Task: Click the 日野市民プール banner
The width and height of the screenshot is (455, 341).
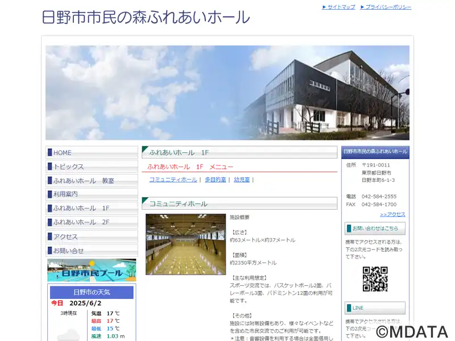Action: [x=92, y=271]
